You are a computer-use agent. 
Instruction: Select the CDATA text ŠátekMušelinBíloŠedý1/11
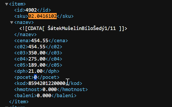pyautogui.click(x=82, y=28)
